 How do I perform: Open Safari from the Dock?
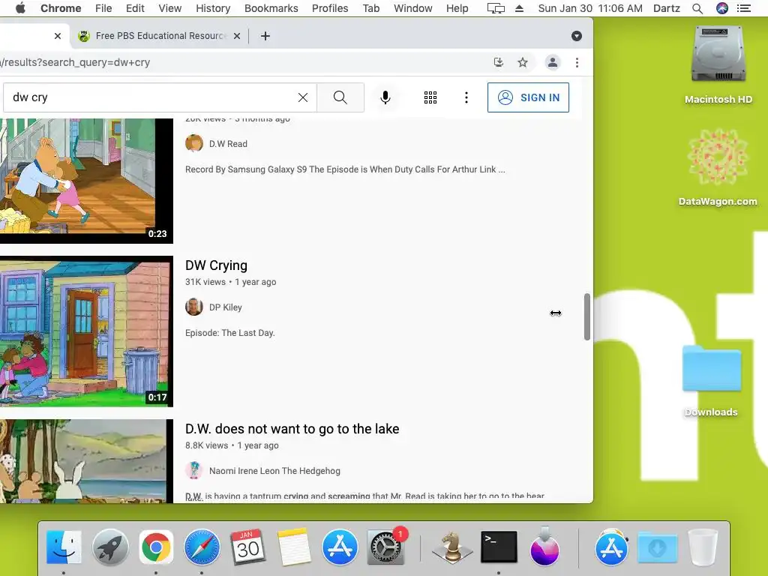pos(202,547)
